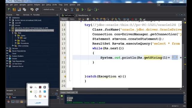
Task: Click the Profile Project icon
Action: (x=95, y=9)
